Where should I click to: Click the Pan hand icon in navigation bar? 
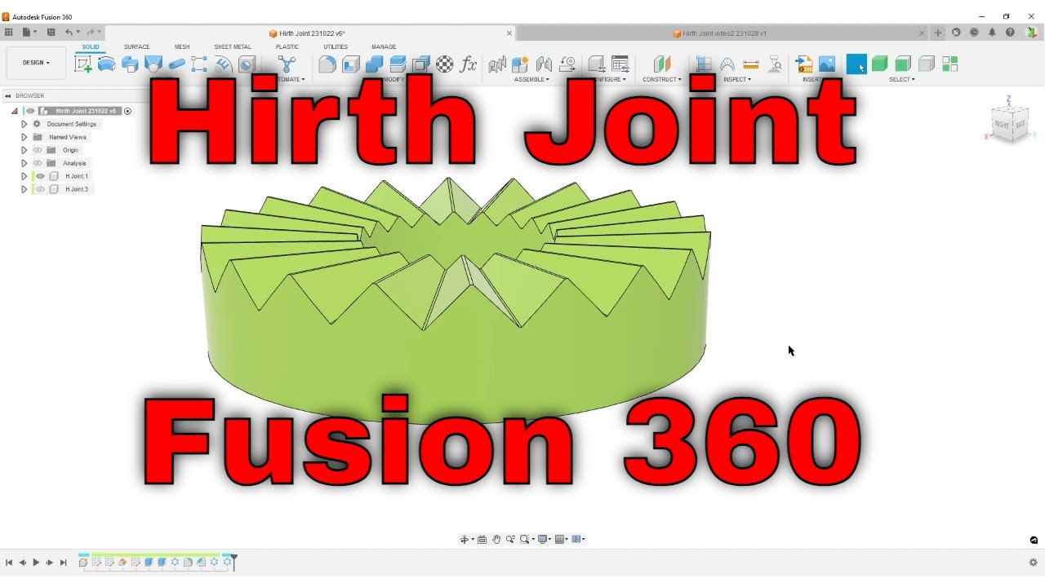[496, 539]
